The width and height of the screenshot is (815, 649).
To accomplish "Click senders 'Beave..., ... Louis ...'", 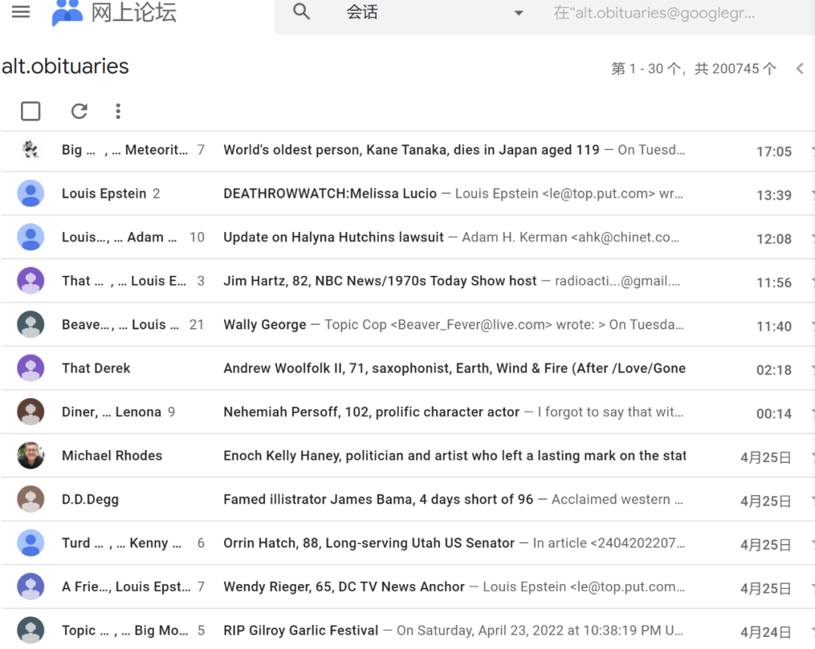I will tap(121, 324).
